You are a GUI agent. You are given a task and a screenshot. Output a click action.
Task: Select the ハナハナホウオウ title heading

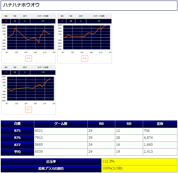(x=21, y=5)
